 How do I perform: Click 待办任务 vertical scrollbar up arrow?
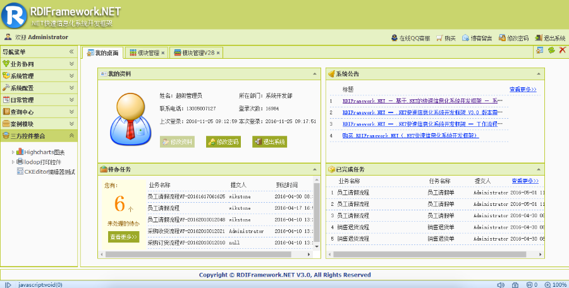317,180
